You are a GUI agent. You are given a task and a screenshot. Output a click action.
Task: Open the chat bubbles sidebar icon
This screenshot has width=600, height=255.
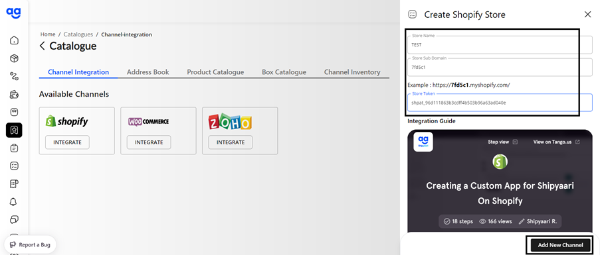[14, 219]
